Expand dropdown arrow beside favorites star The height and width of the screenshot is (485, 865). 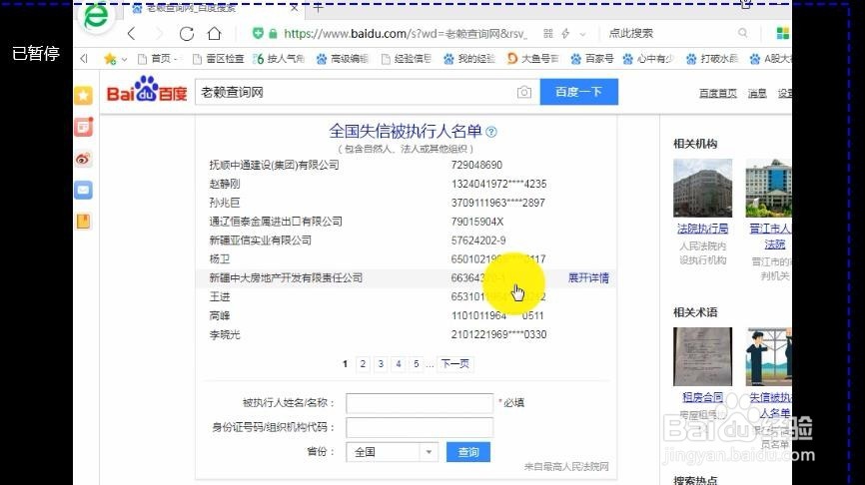tap(124, 59)
